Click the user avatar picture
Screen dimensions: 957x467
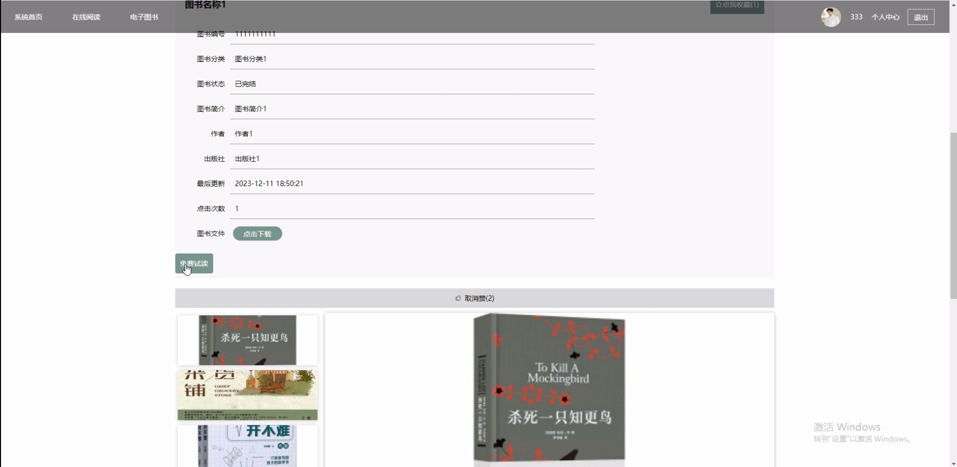coord(831,17)
